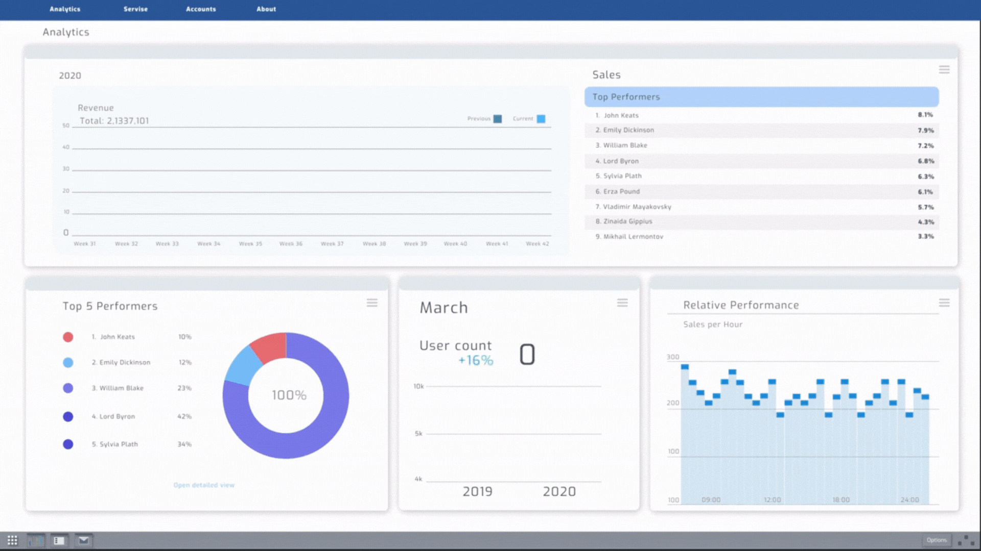Click the Relative Performance title
This screenshot has height=551, width=981.
click(741, 305)
